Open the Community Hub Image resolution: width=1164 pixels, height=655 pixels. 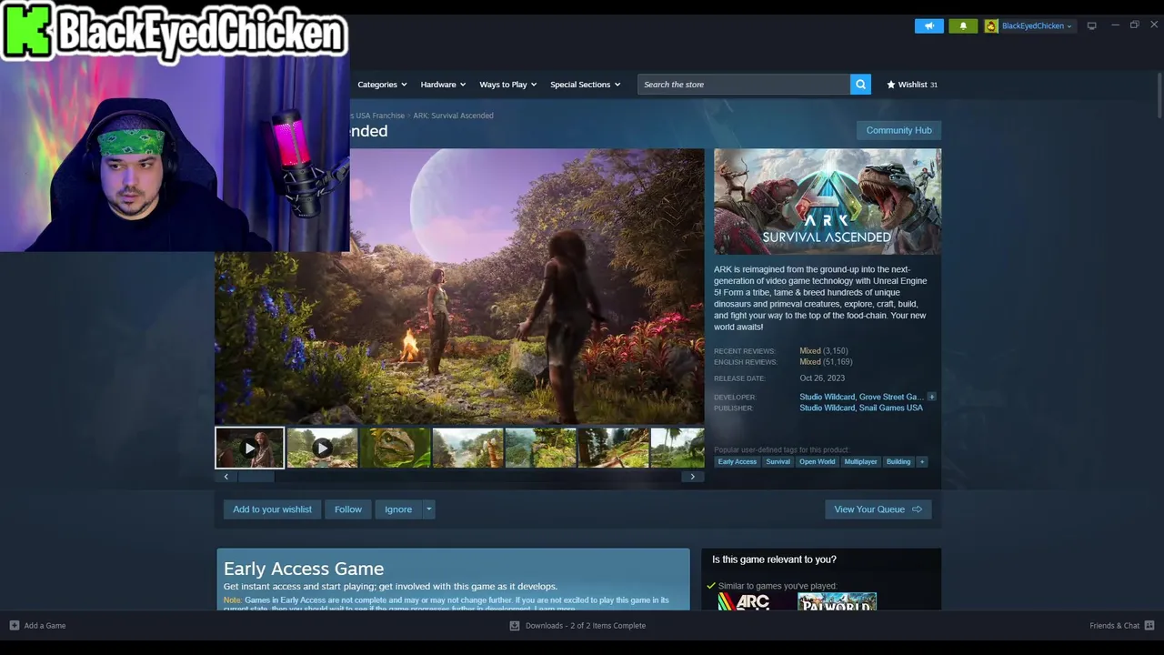898,130
